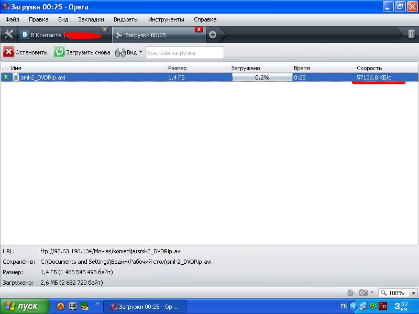
Task: Launch the mp3 cut tool in Quick Launch
Action: 85,306
